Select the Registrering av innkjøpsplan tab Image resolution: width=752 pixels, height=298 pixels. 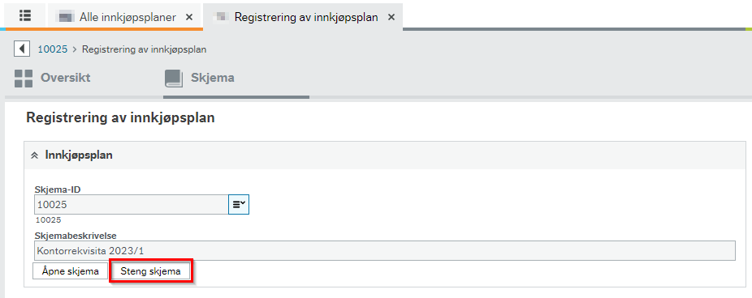pos(306,17)
